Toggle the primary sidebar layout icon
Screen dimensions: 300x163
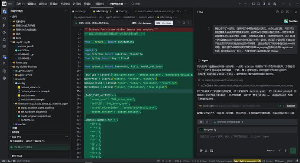pyautogui.click(x=253, y=3)
